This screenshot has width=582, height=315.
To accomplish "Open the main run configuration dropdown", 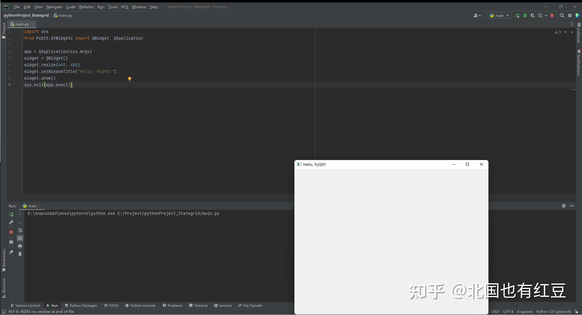I will click(499, 15).
